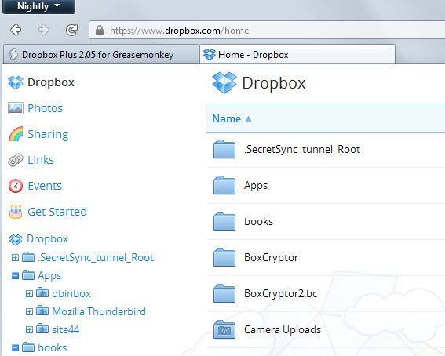The width and height of the screenshot is (445, 356).
Task: Click the Photos picture icon in sidebar
Action: [x=16, y=108]
